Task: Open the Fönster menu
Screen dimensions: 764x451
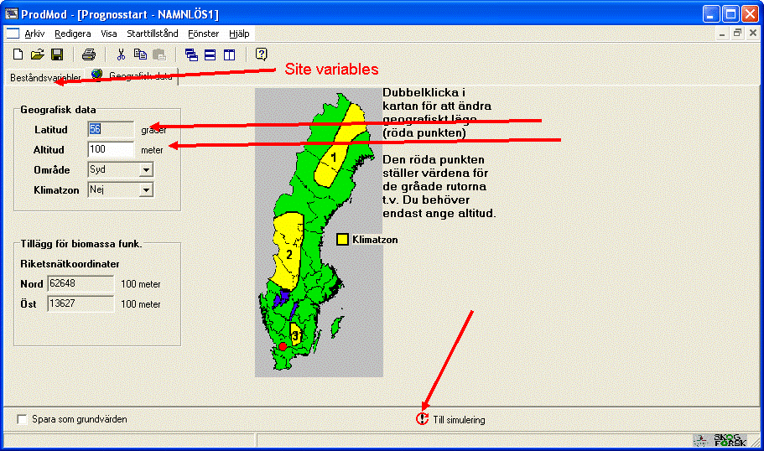Action: [x=203, y=34]
